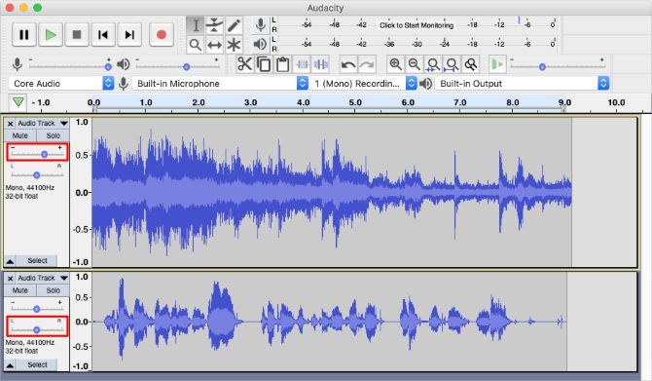Pause playback with the Pause button
Viewport: 652px width, 381px height.
coord(24,34)
